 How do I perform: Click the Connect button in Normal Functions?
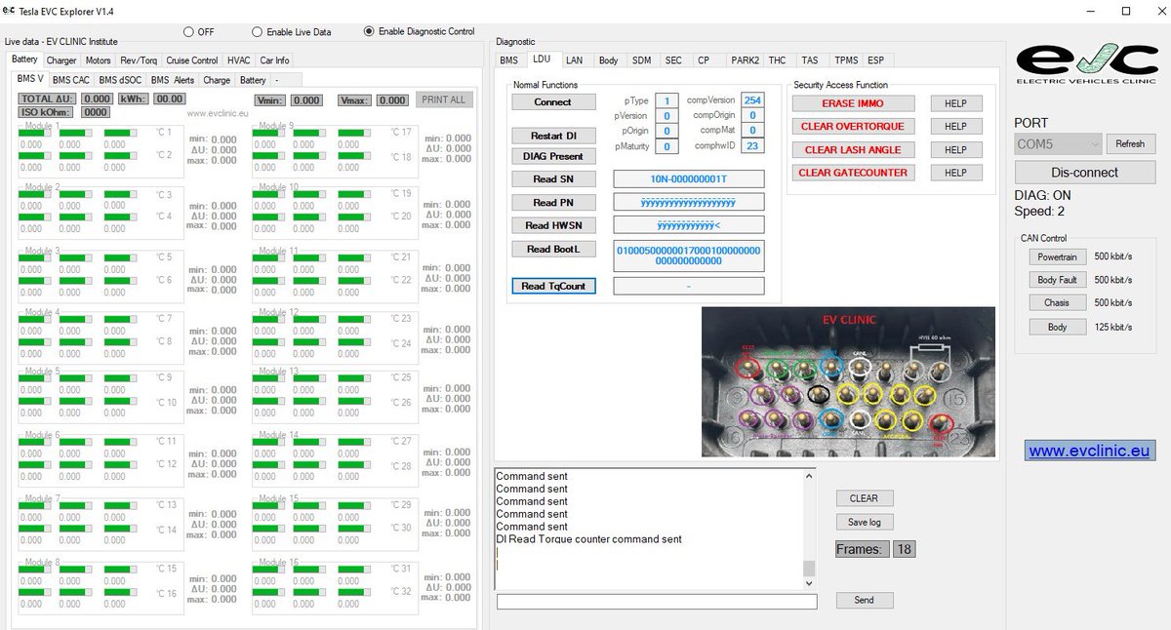553,102
